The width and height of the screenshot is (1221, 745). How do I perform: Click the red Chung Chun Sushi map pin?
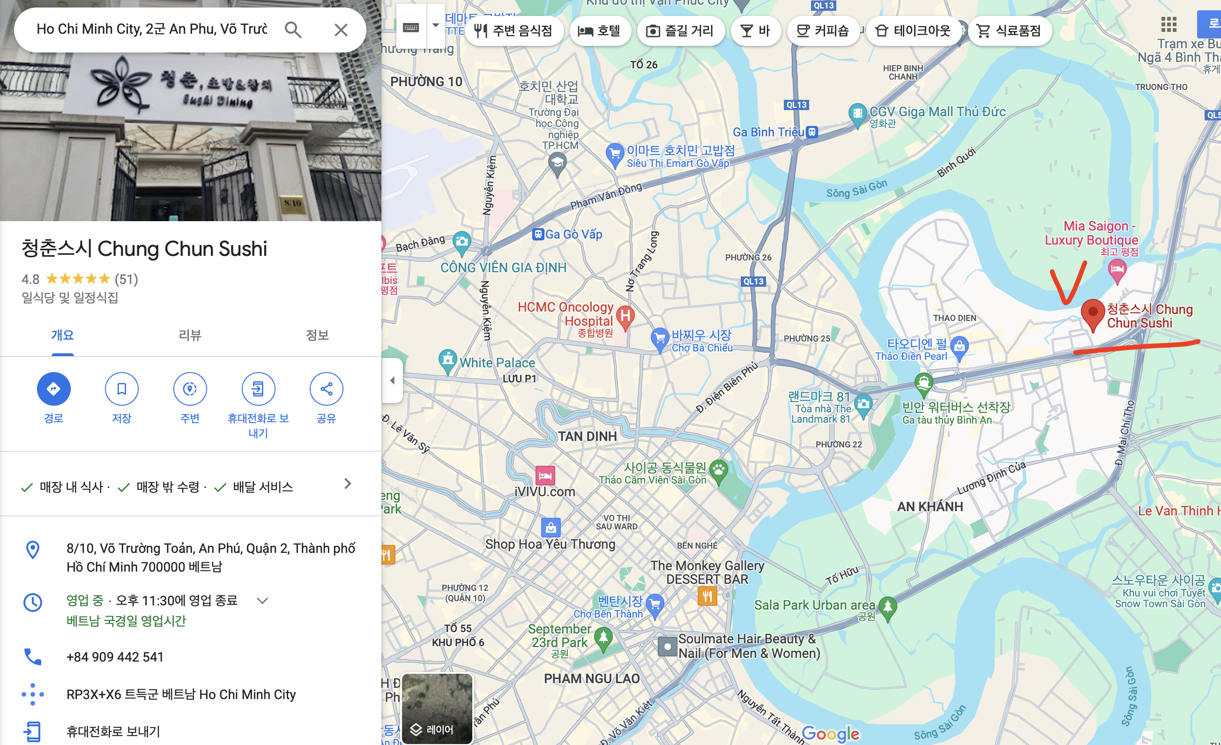[x=1093, y=313]
